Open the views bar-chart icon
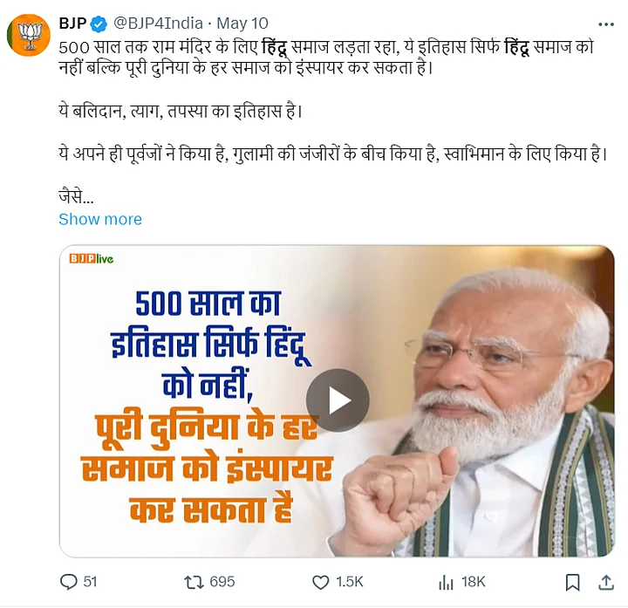 tap(446, 582)
